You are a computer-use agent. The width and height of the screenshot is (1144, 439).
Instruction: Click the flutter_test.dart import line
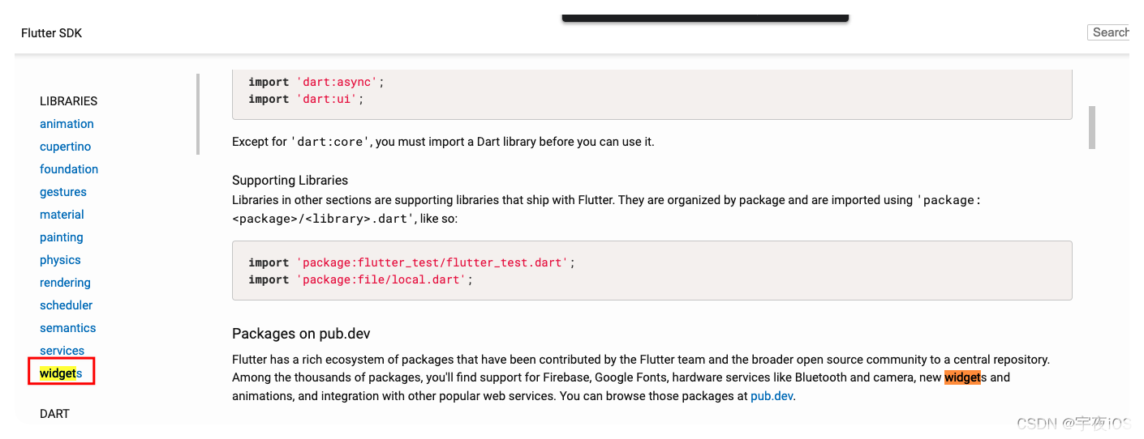(x=412, y=262)
